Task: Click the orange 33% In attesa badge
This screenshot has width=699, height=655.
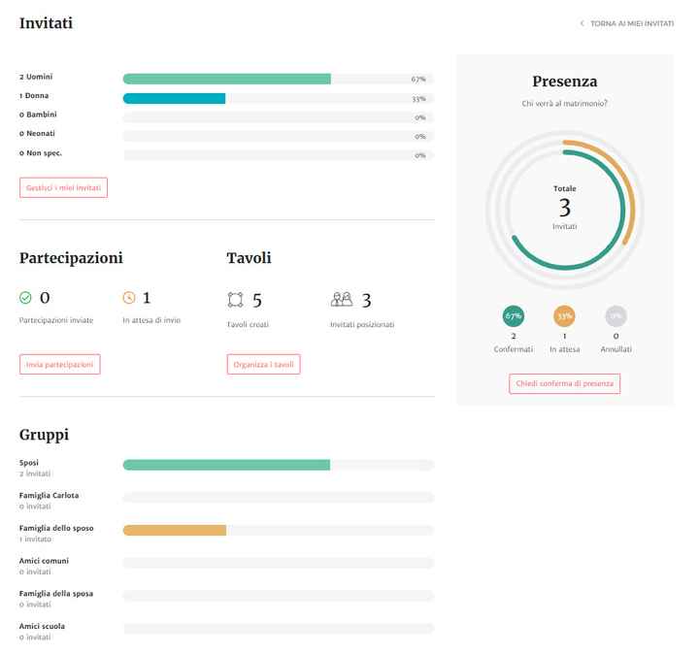Action: click(x=564, y=315)
